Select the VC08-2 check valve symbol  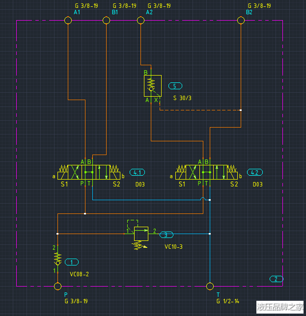[x=57, y=258]
